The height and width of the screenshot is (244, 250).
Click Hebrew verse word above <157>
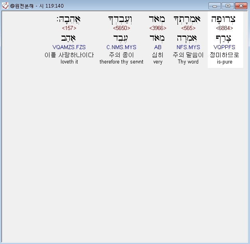tap(69, 20)
